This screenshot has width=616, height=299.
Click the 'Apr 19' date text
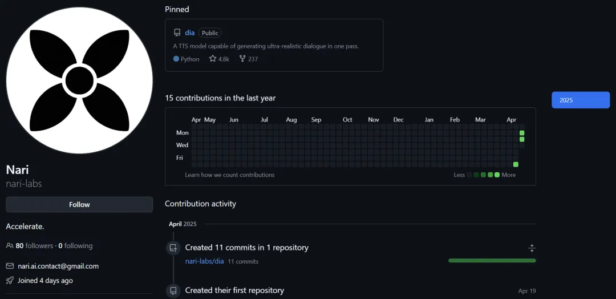pos(527,291)
